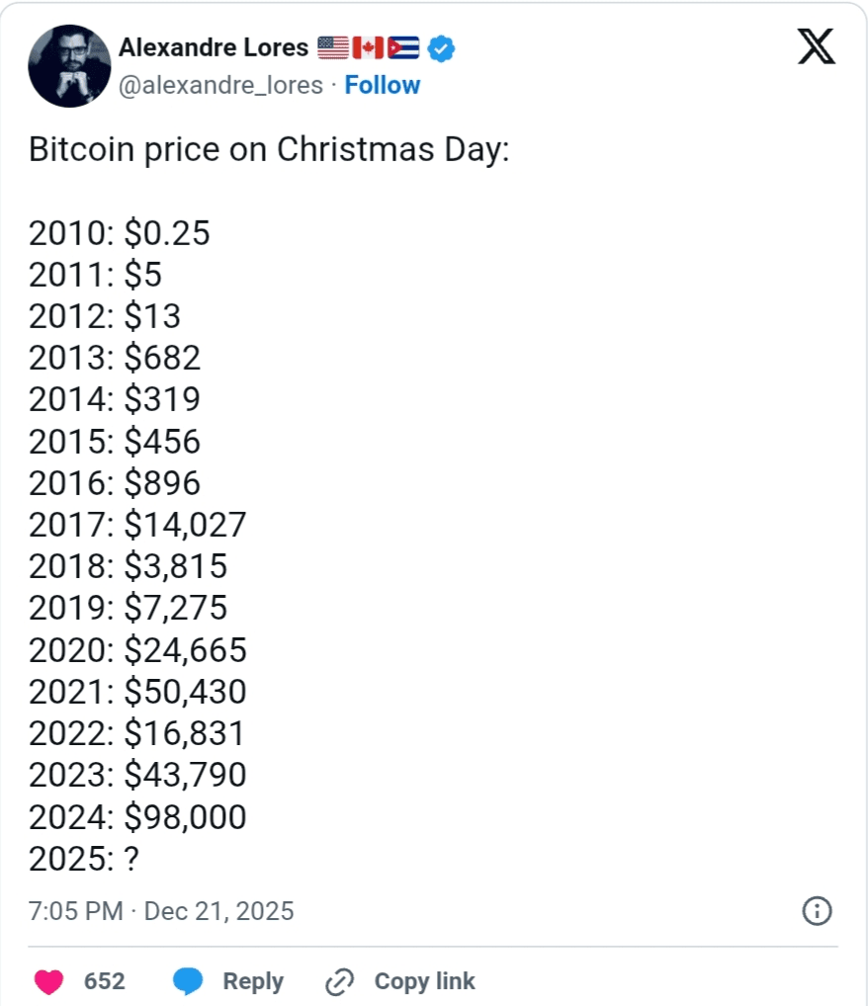Image resolution: width=868 pixels, height=1006 pixels.
Task: Click the 652 likes count
Action: (x=105, y=981)
